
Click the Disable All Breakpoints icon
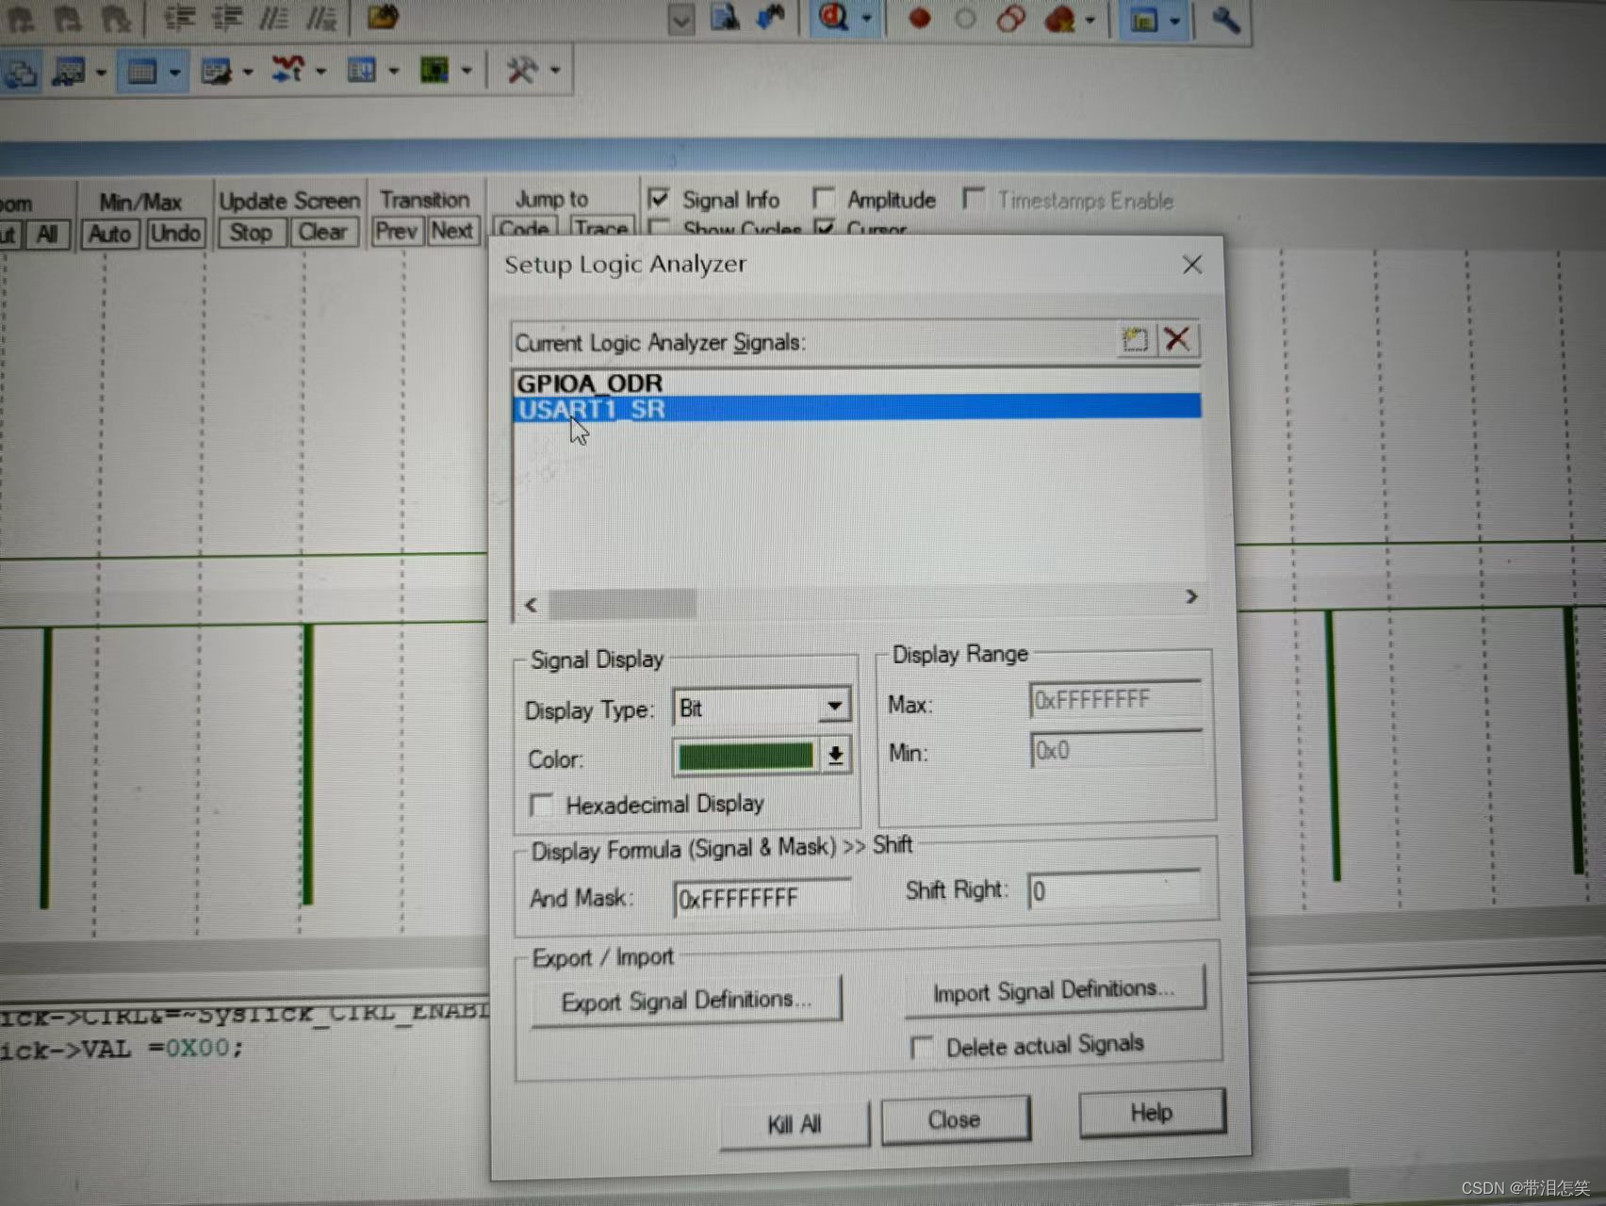coord(1011,18)
